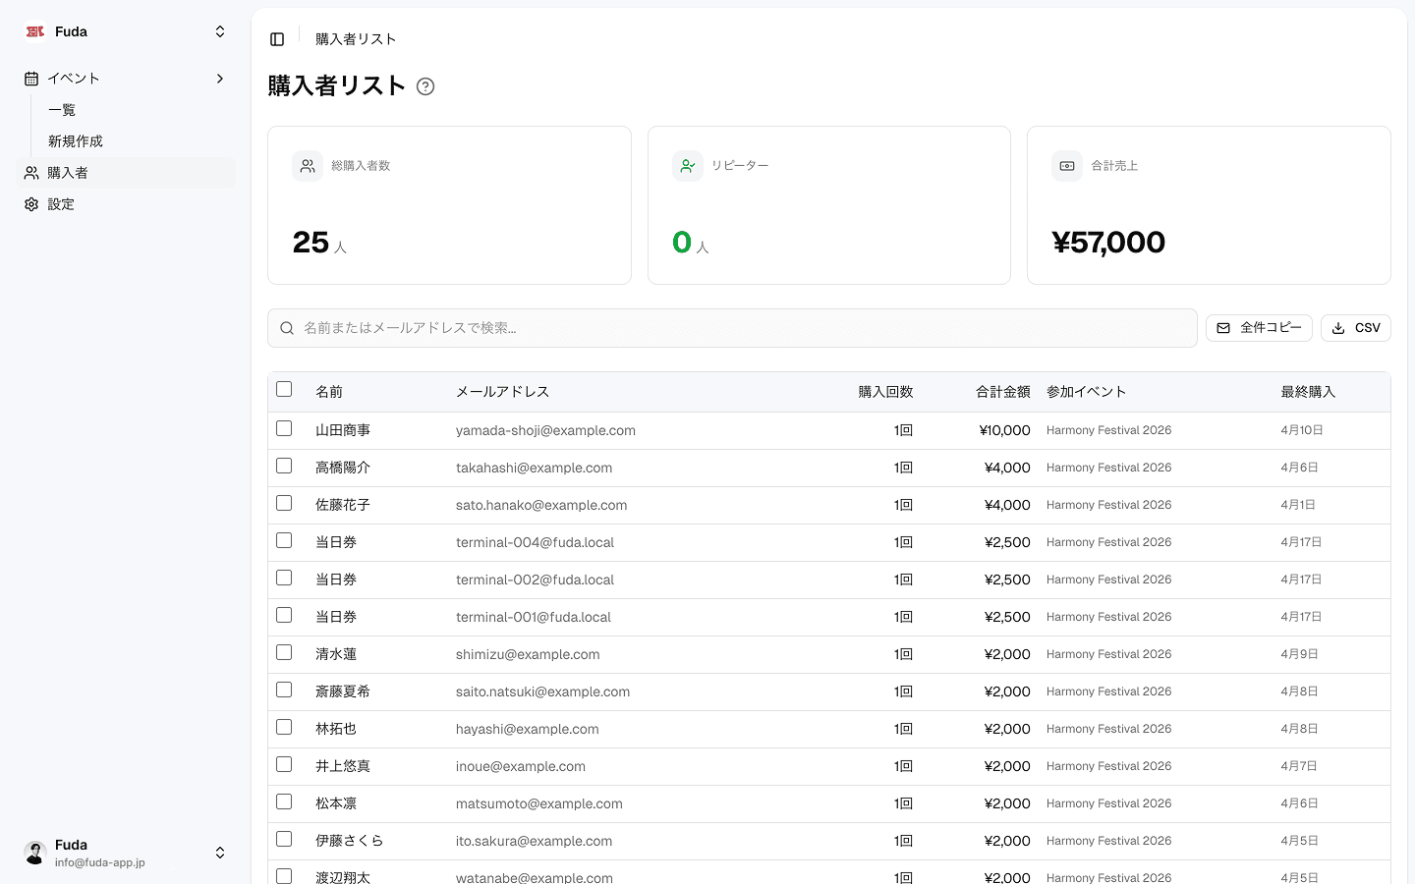Click the 全件コピー button
The width and height of the screenshot is (1415, 884).
tap(1259, 327)
